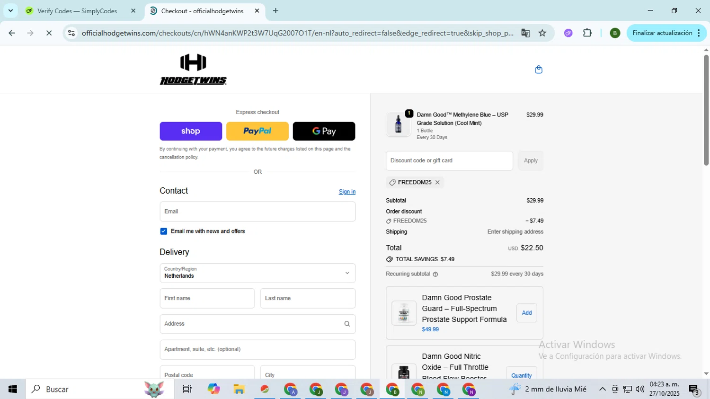Pay with Shop Pay express button
The image size is (710, 399).
click(191, 131)
